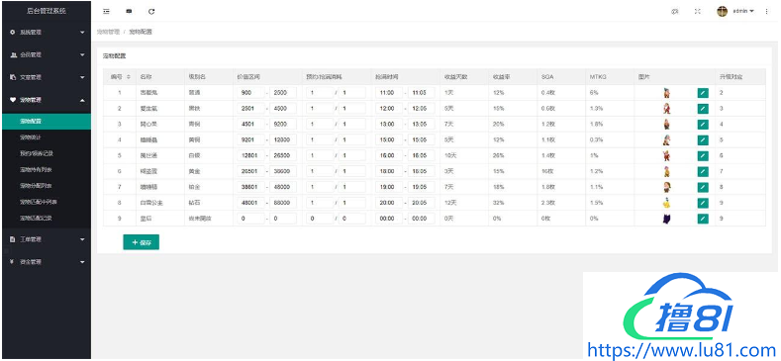The width and height of the screenshot is (781, 361).
Task: Click the edit pencil icon in row 5
Action: click(703, 156)
